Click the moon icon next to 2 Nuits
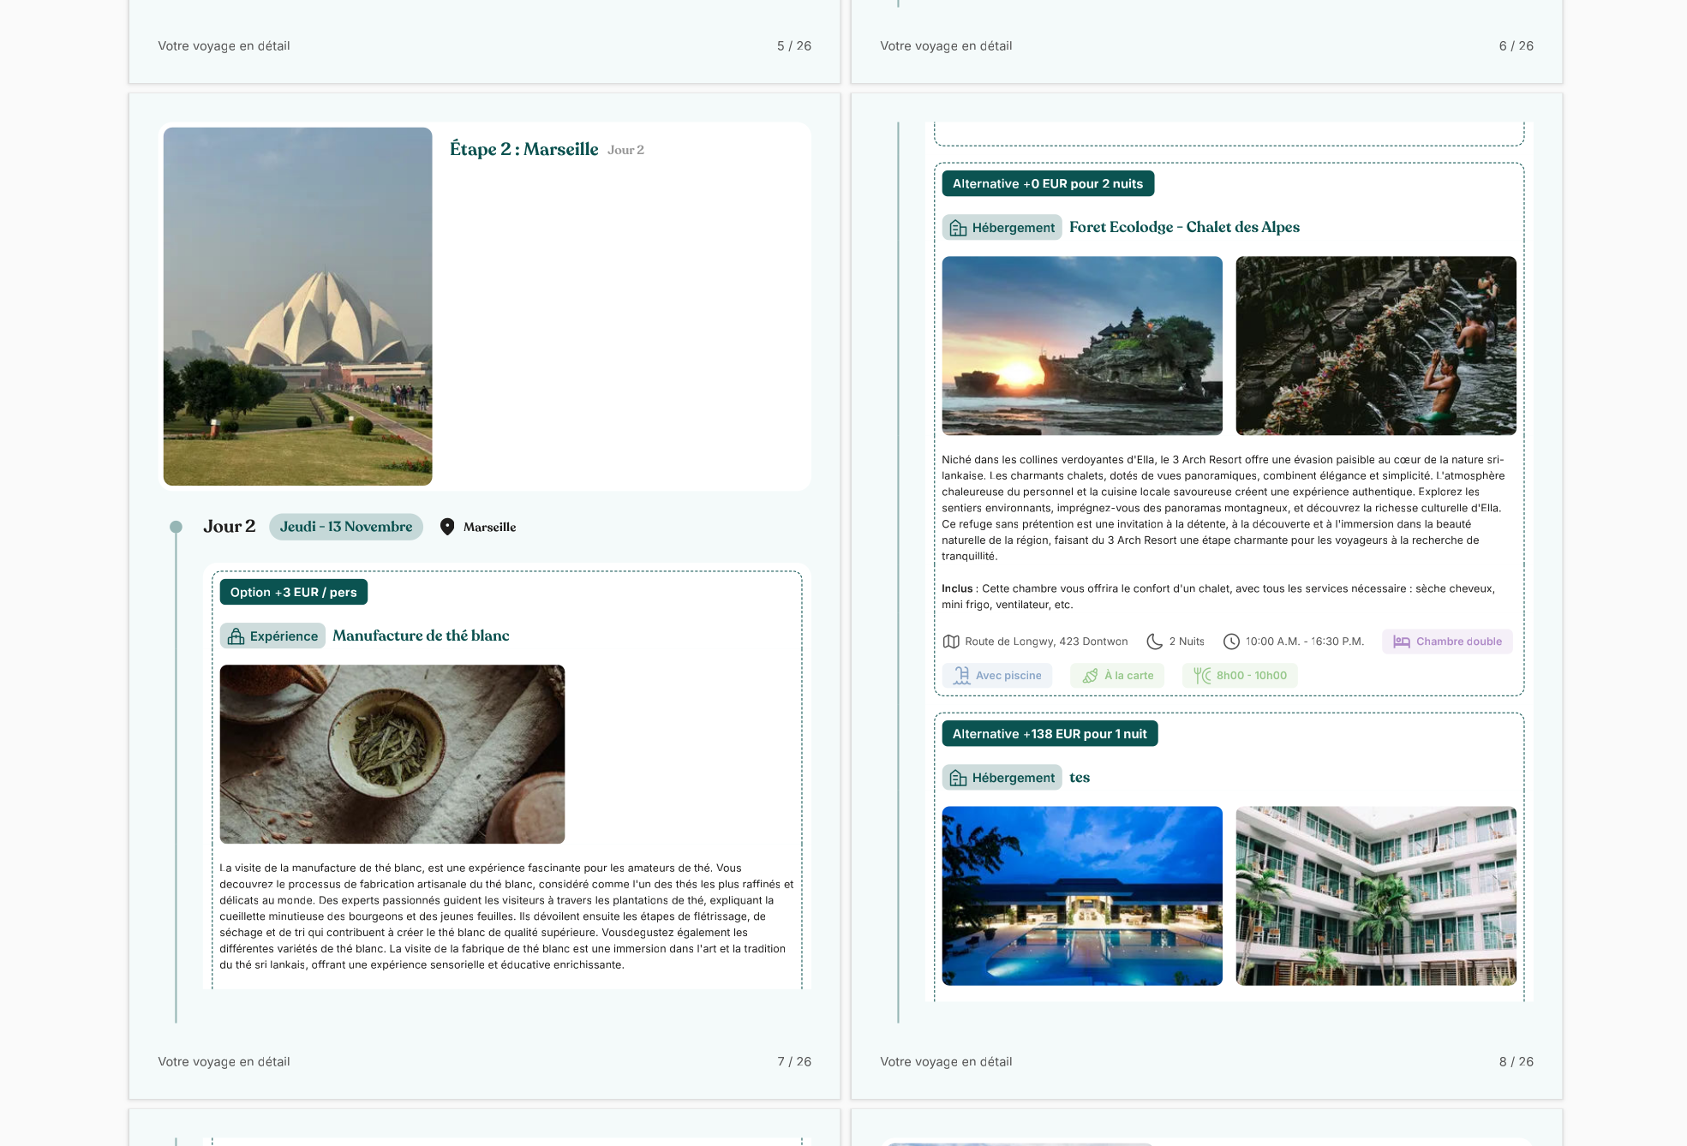 [1155, 642]
